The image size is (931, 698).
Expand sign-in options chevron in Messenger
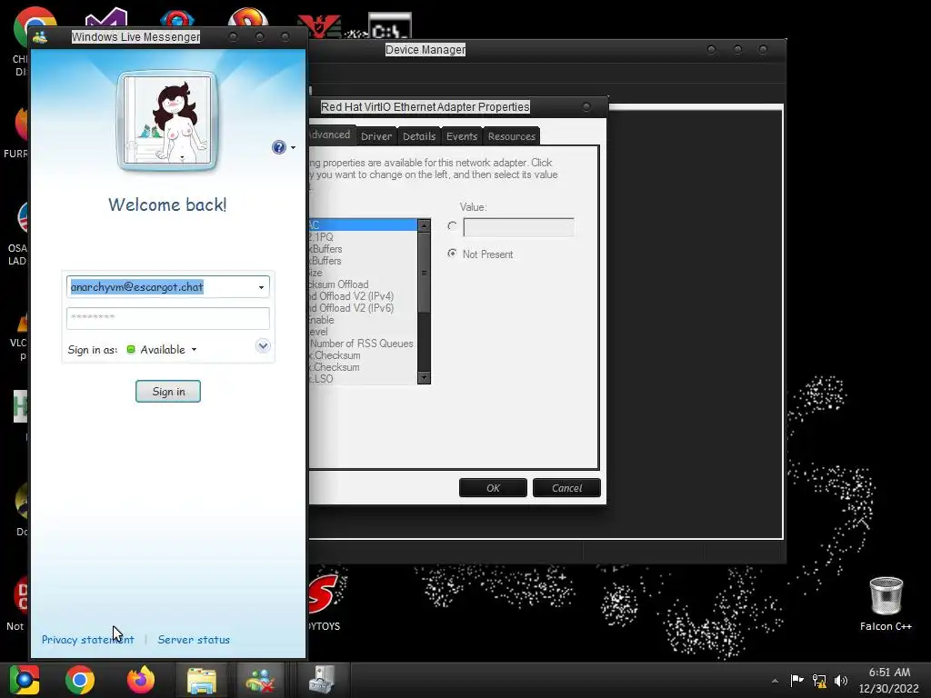pos(263,345)
